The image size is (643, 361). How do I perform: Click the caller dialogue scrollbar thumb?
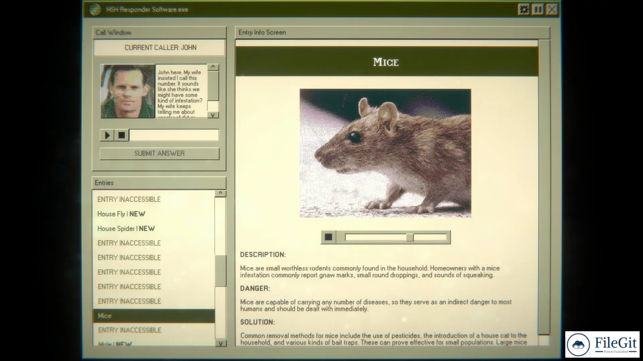[x=213, y=86]
